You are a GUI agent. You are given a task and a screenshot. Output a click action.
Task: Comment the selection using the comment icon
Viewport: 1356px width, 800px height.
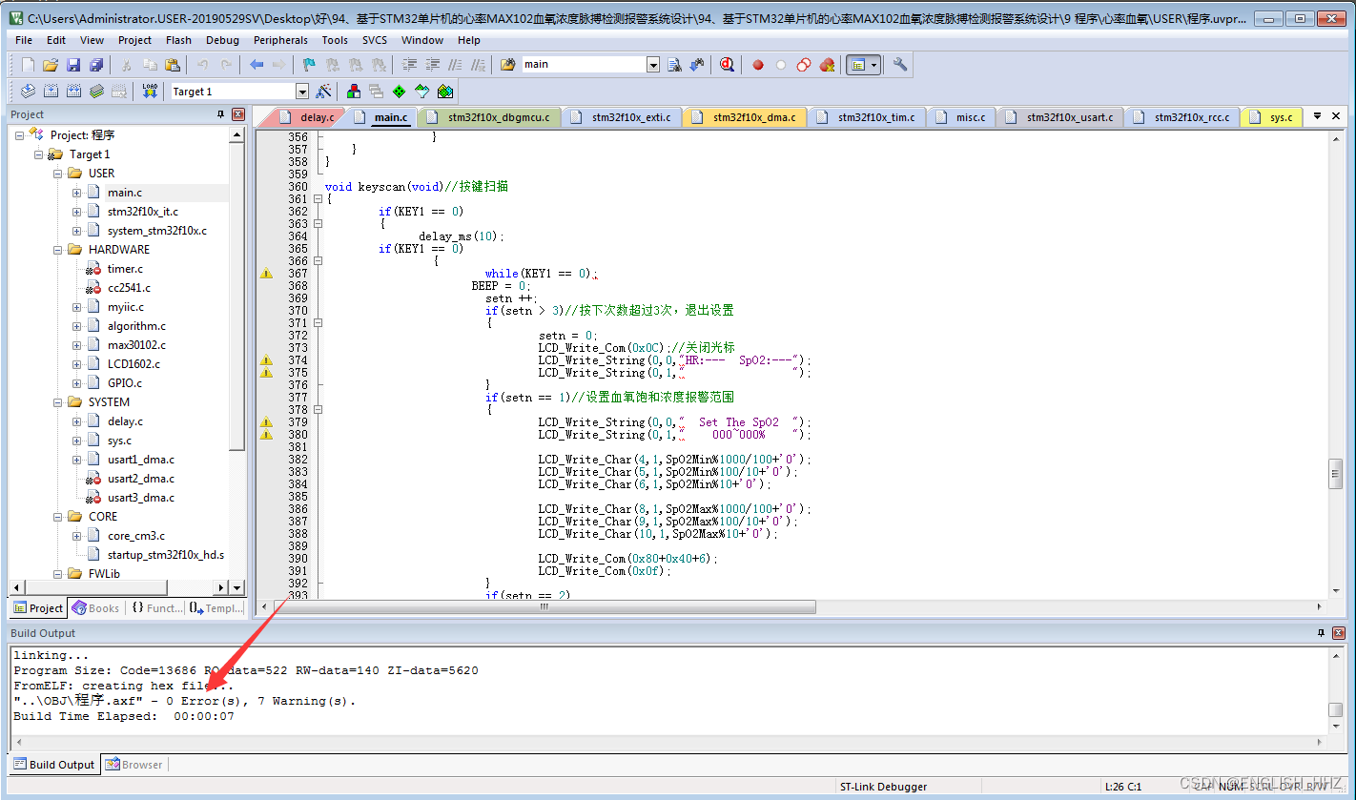(x=456, y=65)
